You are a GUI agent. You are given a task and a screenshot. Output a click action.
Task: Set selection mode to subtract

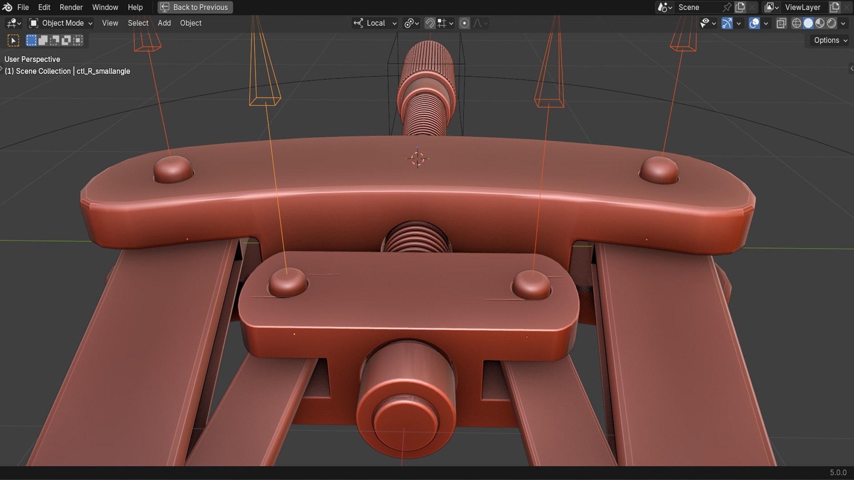pos(55,40)
